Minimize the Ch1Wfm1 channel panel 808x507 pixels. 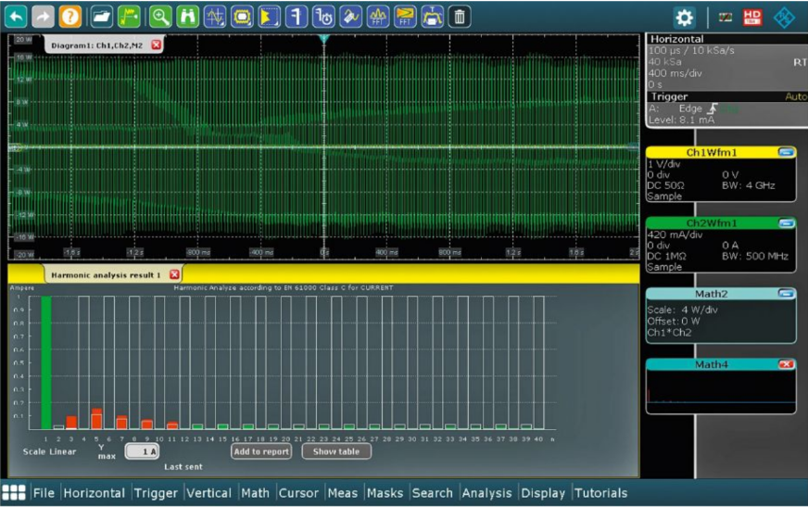[786, 151]
